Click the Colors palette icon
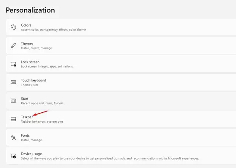The width and height of the screenshot is (236, 168). [13, 27]
